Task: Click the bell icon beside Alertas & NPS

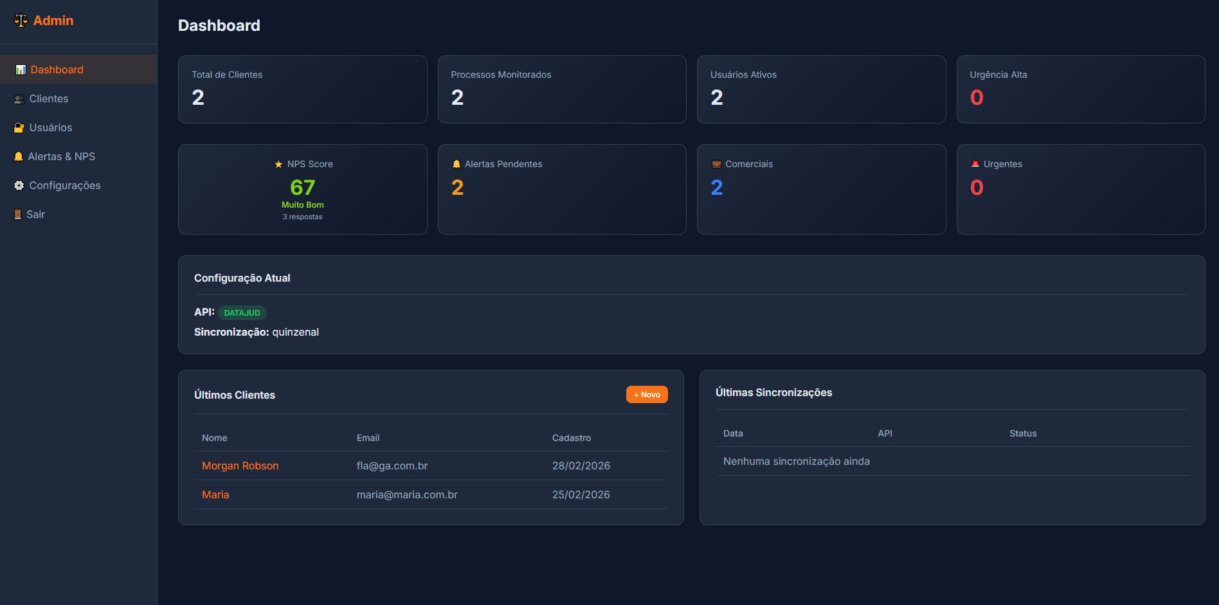Action: click(x=18, y=156)
